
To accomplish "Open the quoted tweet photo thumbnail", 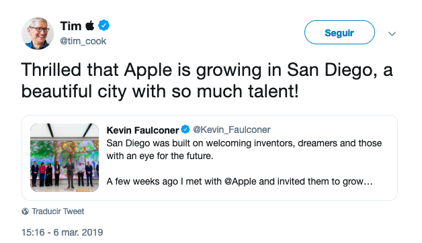I will pyautogui.click(x=65, y=158).
